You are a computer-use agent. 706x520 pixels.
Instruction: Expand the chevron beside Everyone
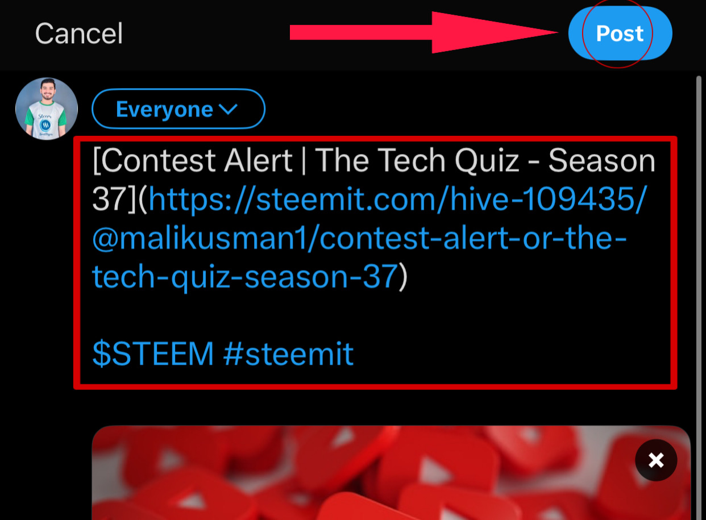click(x=227, y=109)
